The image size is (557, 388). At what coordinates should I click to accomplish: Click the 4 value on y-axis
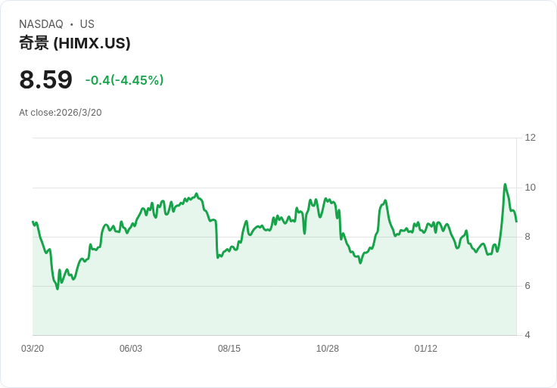528,335
